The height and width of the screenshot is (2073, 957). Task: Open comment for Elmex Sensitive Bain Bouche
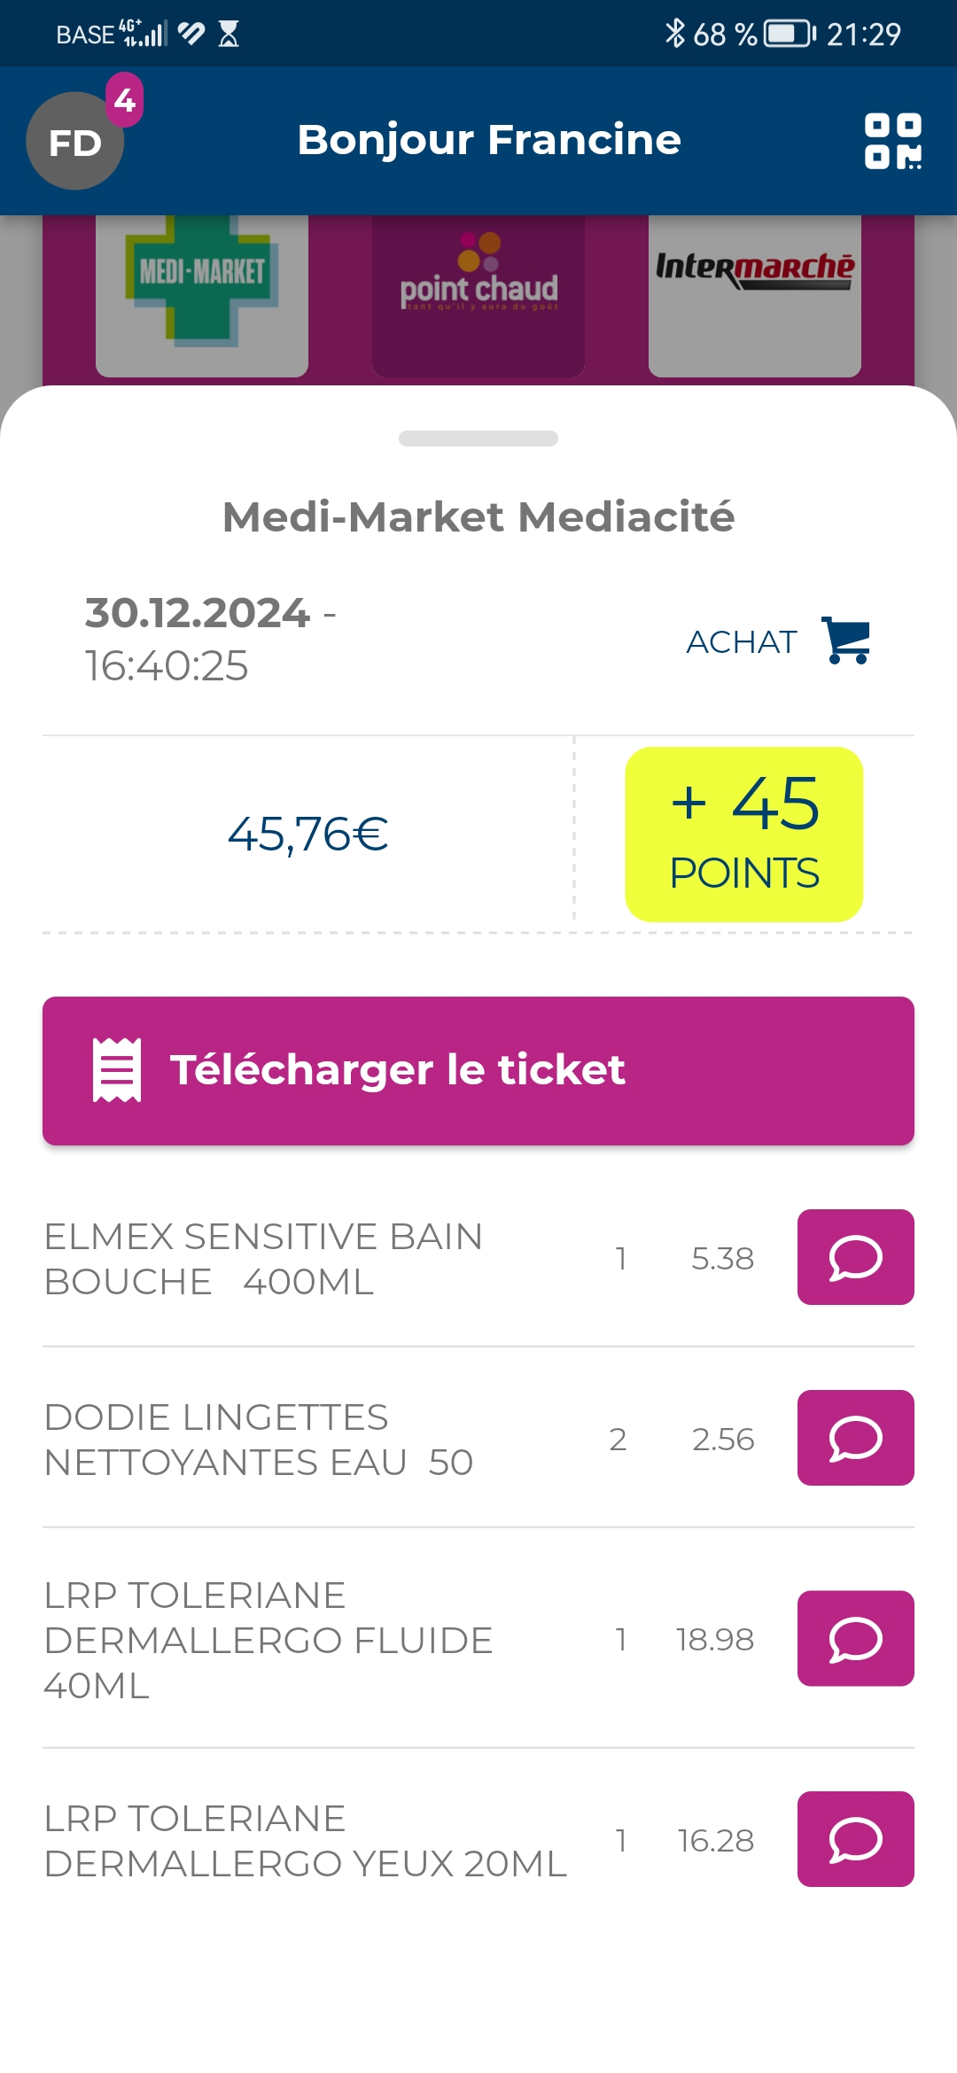pyautogui.click(x=855, y=1257)
